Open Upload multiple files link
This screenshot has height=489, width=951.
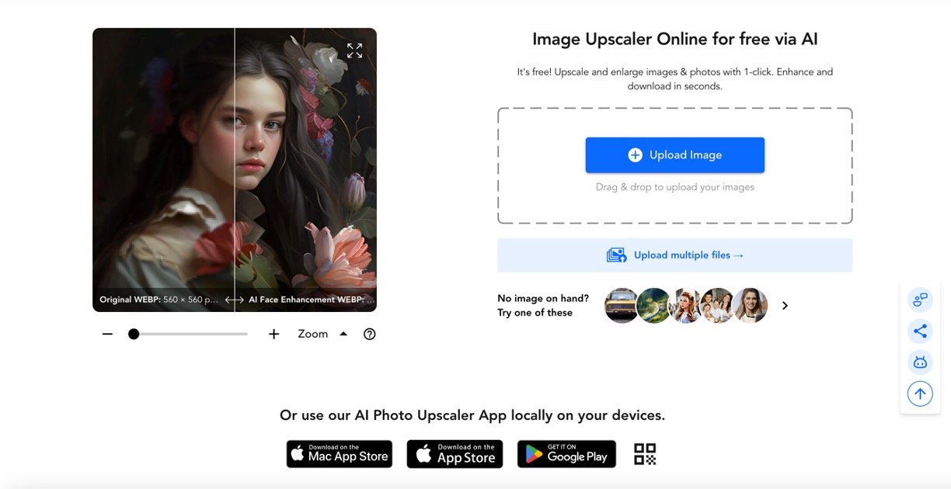tap(687, 254)
